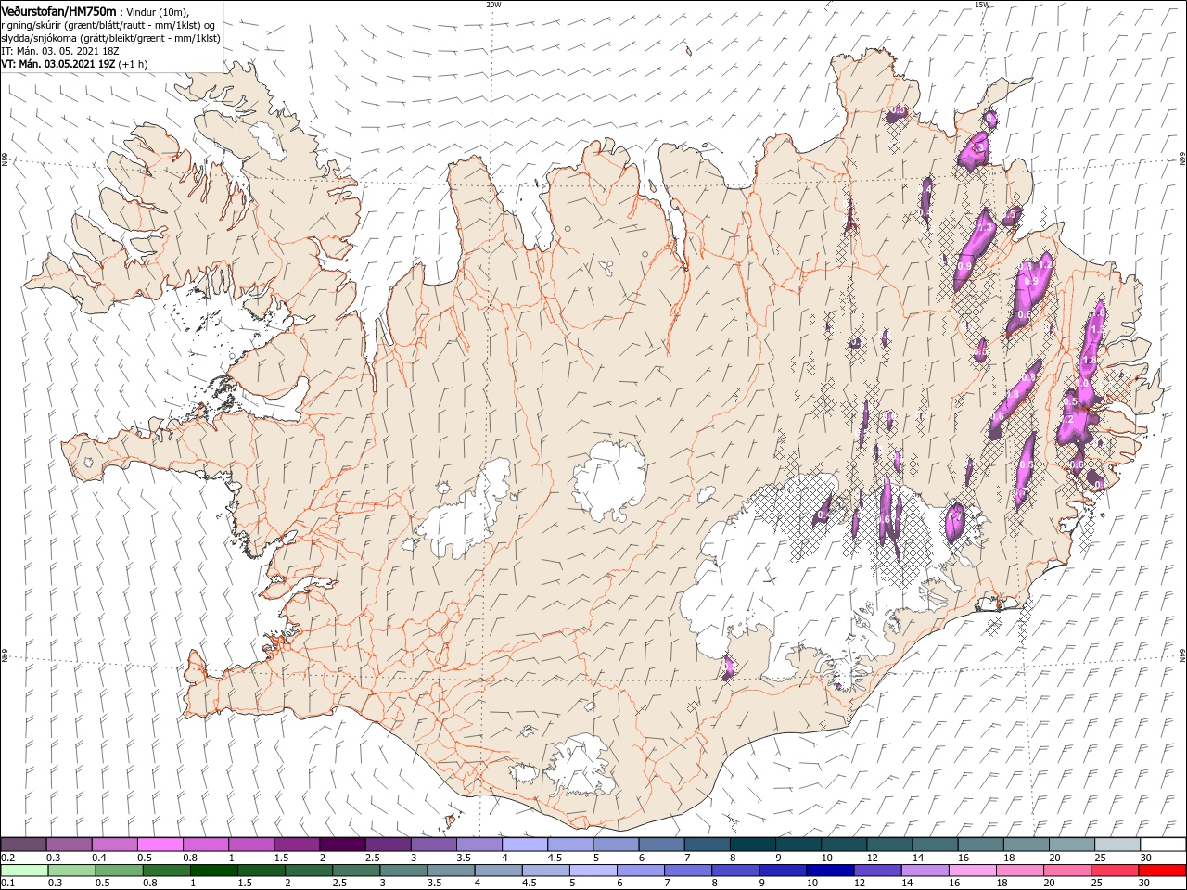
Task: Pick the darkest purple legend swatch labeled 2
Action: [x=341, y=845]
